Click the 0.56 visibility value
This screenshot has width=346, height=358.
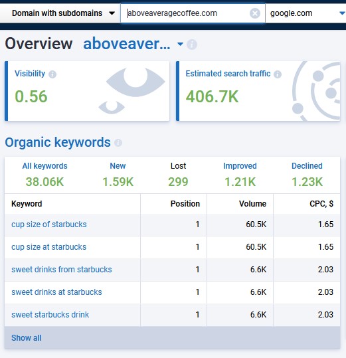(31, 96)
